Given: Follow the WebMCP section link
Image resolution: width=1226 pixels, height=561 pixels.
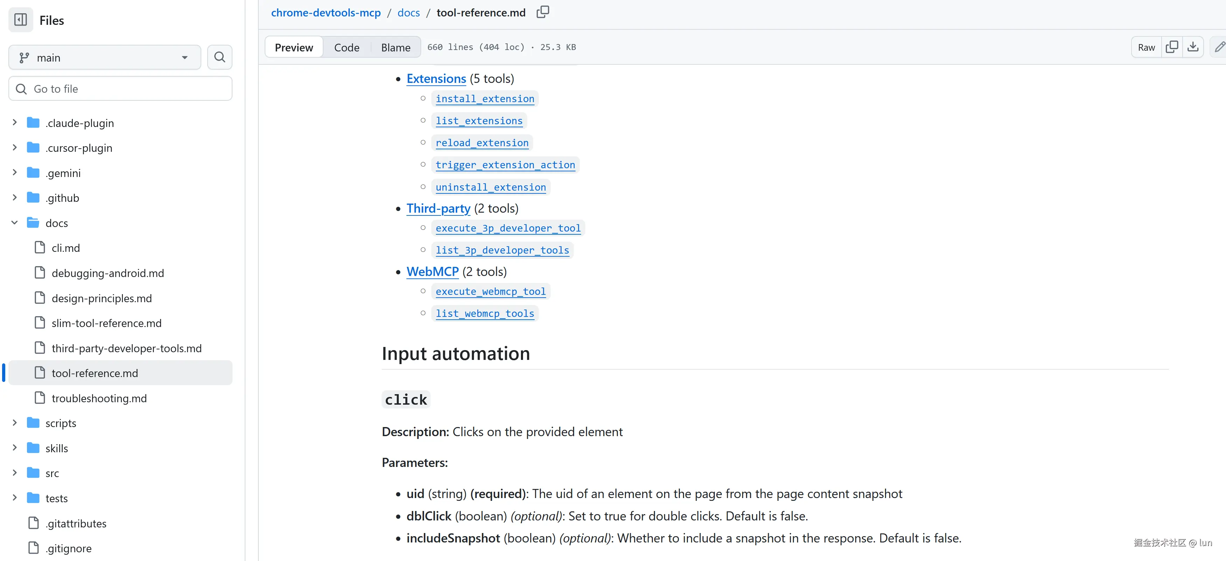Looking at the screenshot, I should [432, 271].
